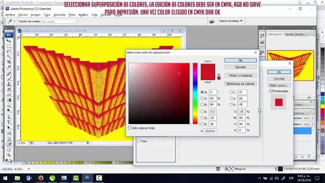Click OK in the layer style dialog
Image resolution: width=325 pixels, height=183 pixels.
pyautogui.click(x=279, y=72)
